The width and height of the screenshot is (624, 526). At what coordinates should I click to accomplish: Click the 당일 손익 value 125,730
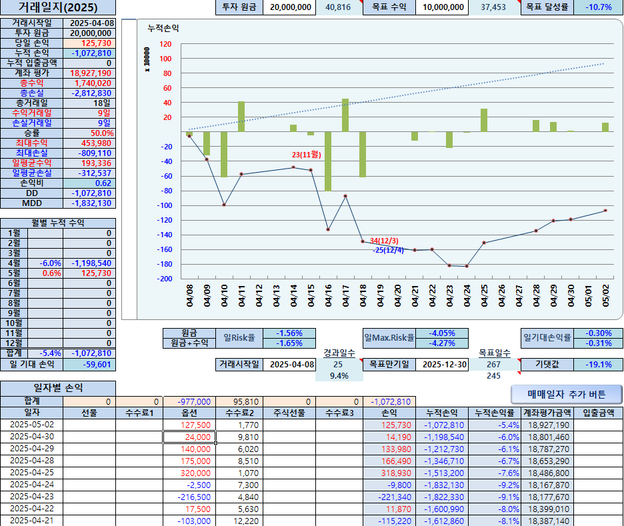[89, 43]
